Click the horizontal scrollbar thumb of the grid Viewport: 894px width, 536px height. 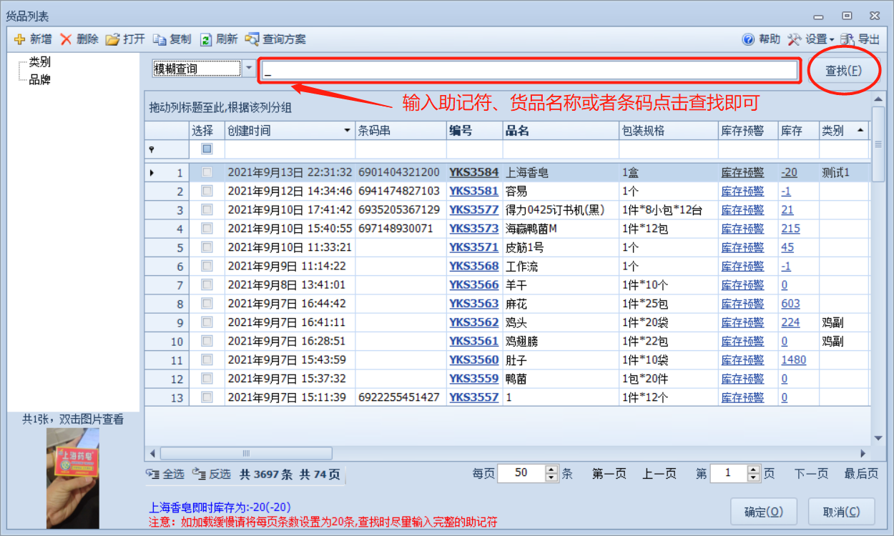tap(246, 453)
